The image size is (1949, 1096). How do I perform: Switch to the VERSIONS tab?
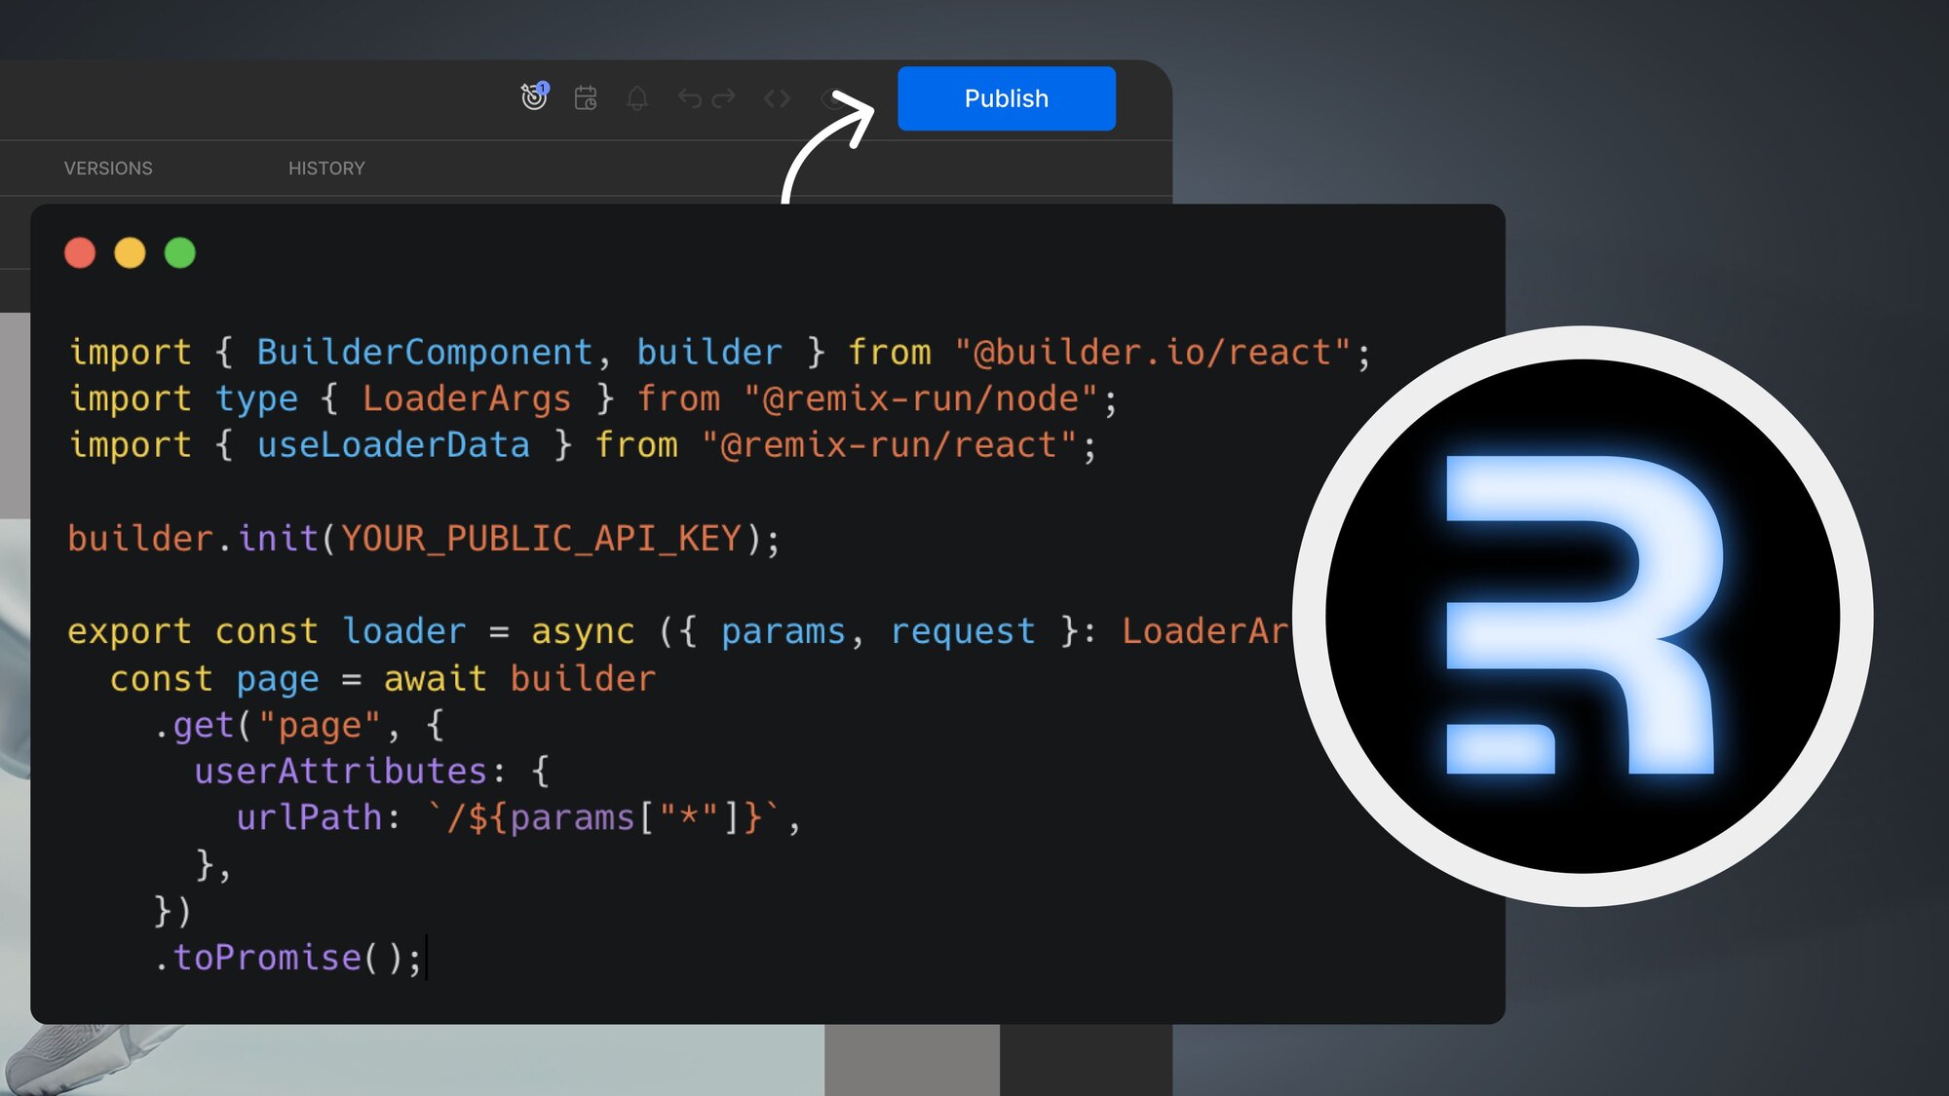click(x=108, y=169)
